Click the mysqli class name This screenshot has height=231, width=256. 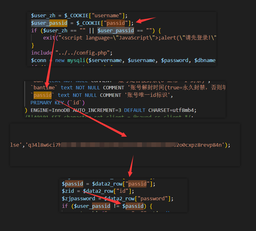tap(76, 60)
